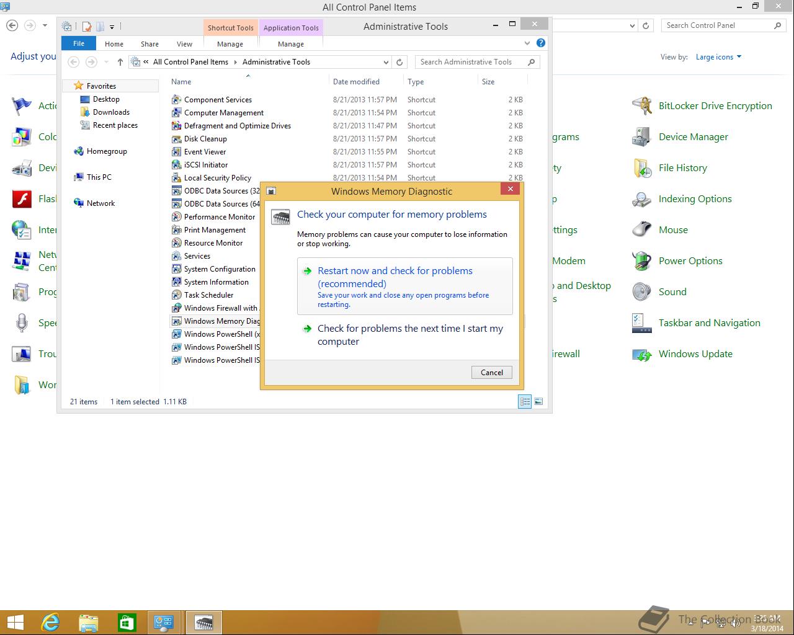Select the iSCSI Initiator icon
Image resolution: width=794 pixels, height=635 pixels.
click(x=177, y=164)
